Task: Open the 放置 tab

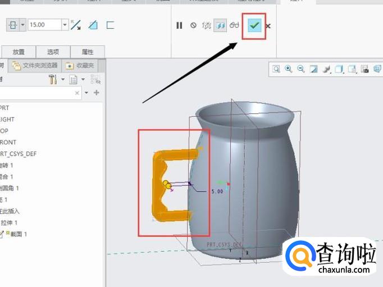Action: click(19, 52)
